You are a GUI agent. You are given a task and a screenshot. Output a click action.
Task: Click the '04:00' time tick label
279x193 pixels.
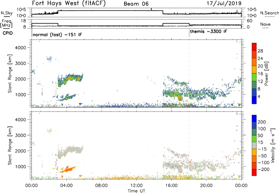(66, 186)
